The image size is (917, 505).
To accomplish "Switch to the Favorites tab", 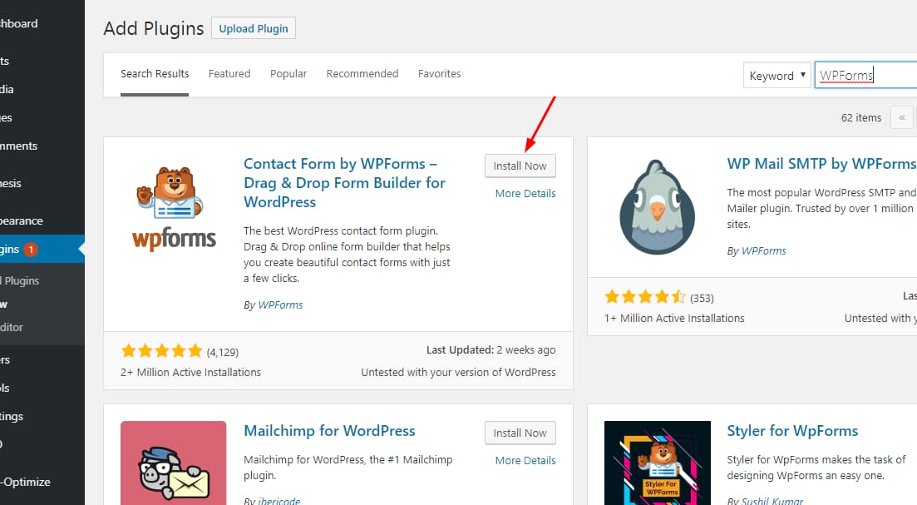I will click(x=440, y=73).
